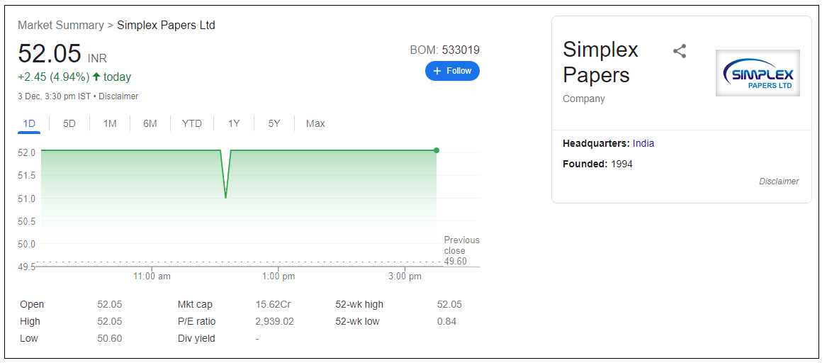
Task: Click the Simplex Papers Ltd logo thumbnail
Action: pos(758,73)
